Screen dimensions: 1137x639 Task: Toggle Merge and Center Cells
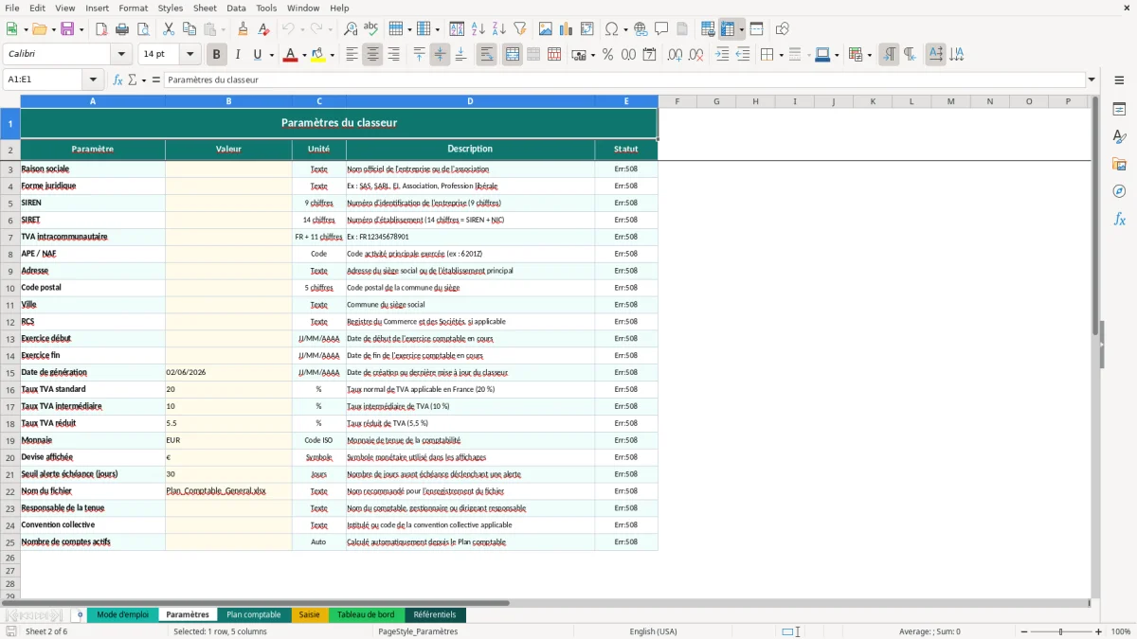point(513,55)
